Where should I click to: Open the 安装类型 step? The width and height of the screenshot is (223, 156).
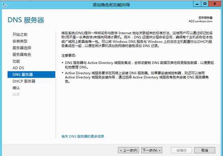coord(20,41)
